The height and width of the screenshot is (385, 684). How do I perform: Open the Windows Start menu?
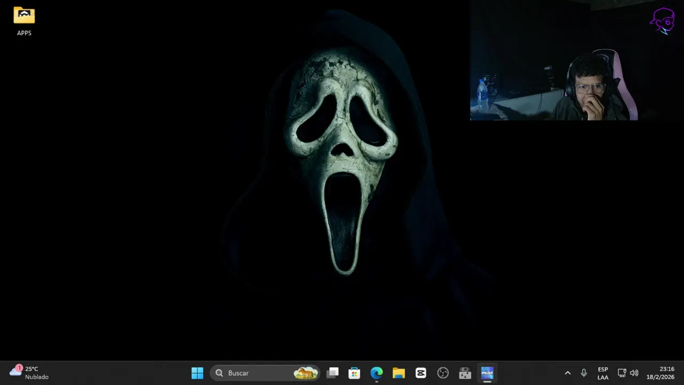point(197,373)
